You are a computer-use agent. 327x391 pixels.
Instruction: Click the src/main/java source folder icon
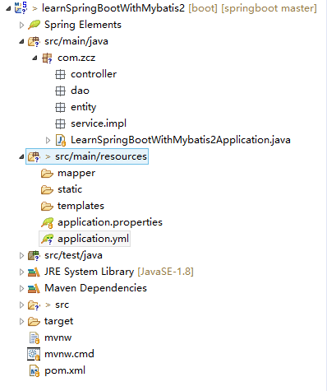pyautogui.click(x=34, y=42)
